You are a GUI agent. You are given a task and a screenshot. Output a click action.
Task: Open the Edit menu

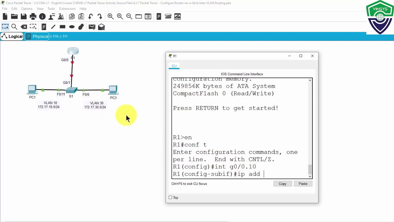pyautogui.click(x=14, y=9)
